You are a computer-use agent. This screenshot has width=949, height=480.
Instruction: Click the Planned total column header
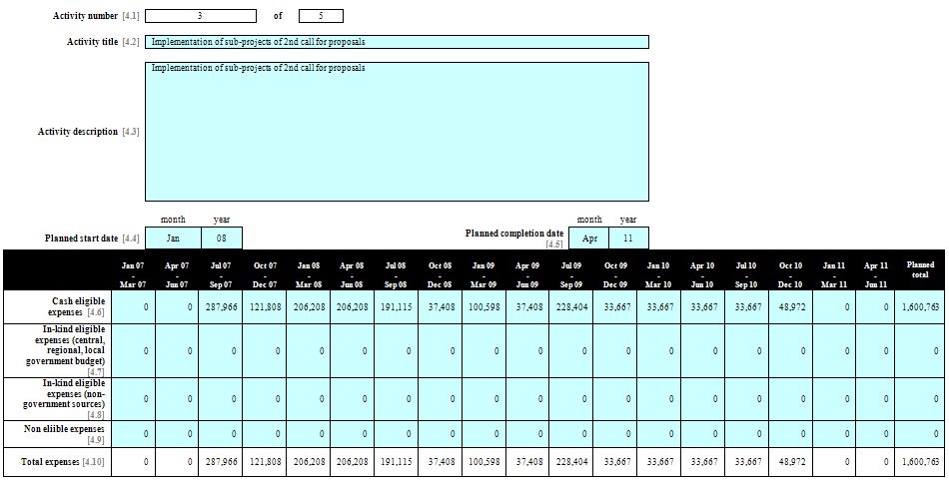click(920, 270)
